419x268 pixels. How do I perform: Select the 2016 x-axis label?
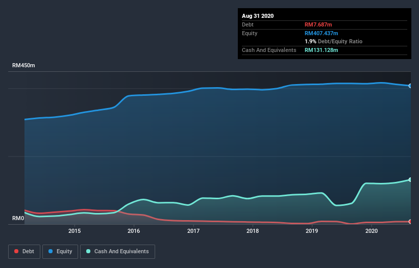point(134,231)
